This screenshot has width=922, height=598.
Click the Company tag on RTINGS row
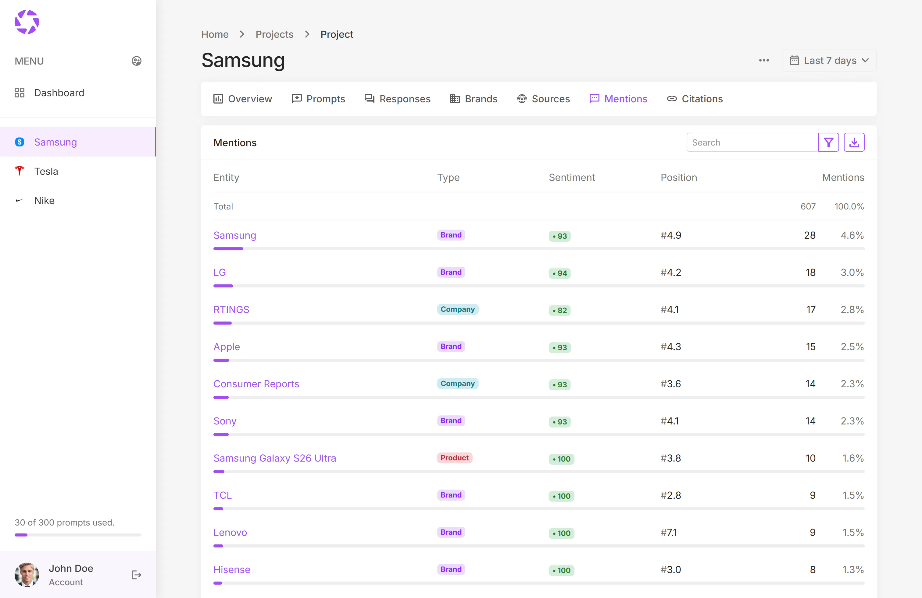pyautogui.click(x=458, y=309)
